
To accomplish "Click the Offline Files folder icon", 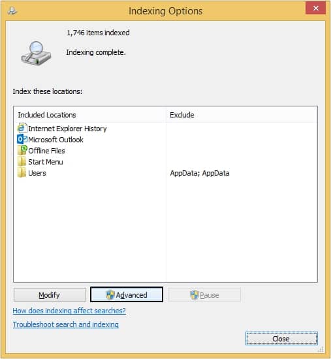I will [22, 150].
